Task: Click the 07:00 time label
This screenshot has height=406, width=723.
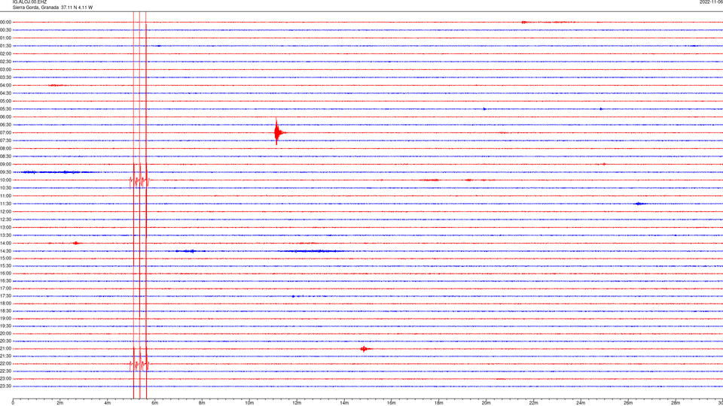Action: pos(6,132)
